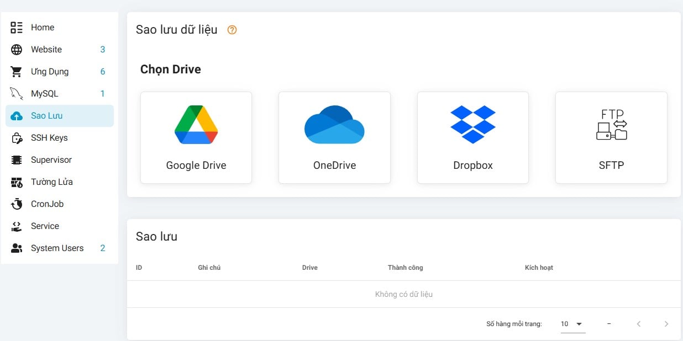Click the MySQL count badge 1
The height and width of the screenshot is (341, 683).
(x=103, y=94)
